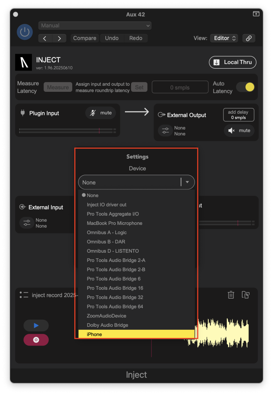The image size is (273, 395).
Task: Click the recorded waveform display
Action: (x=223, y=333)
